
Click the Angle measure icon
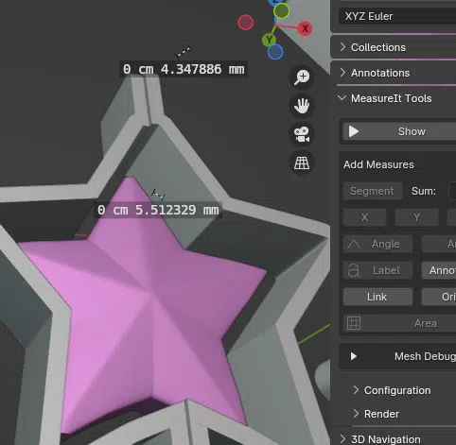click(x=354, y=244)
